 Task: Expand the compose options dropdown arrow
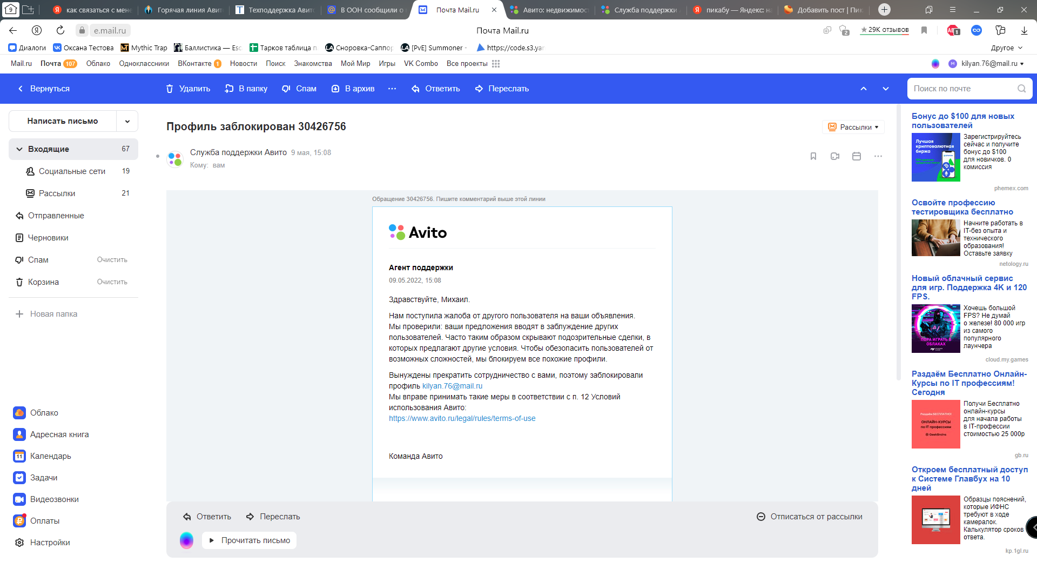127,121
